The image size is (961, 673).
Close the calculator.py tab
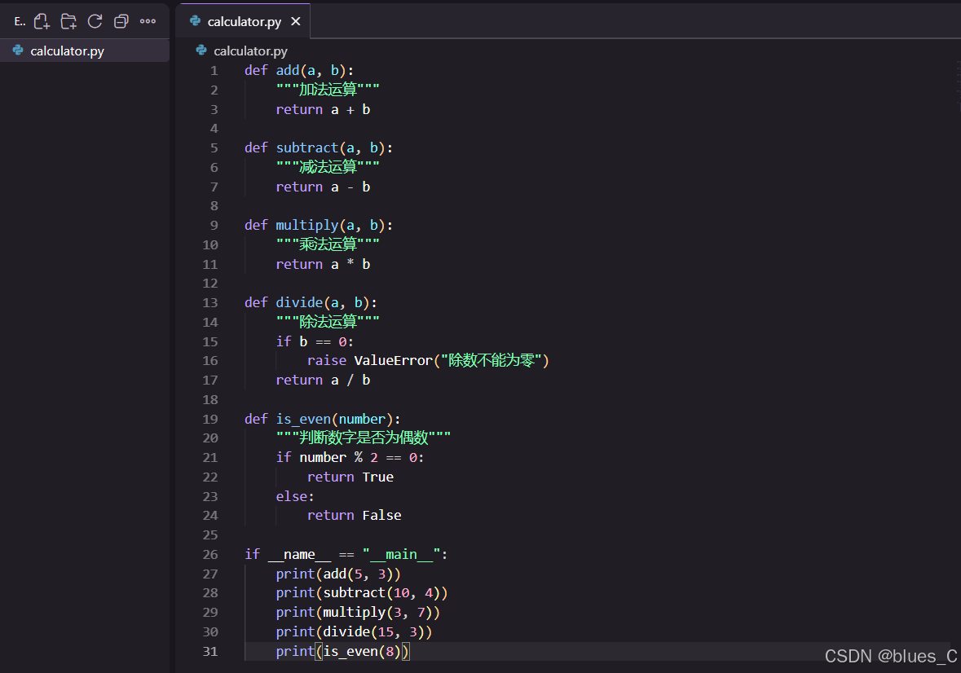coord(297,22)
